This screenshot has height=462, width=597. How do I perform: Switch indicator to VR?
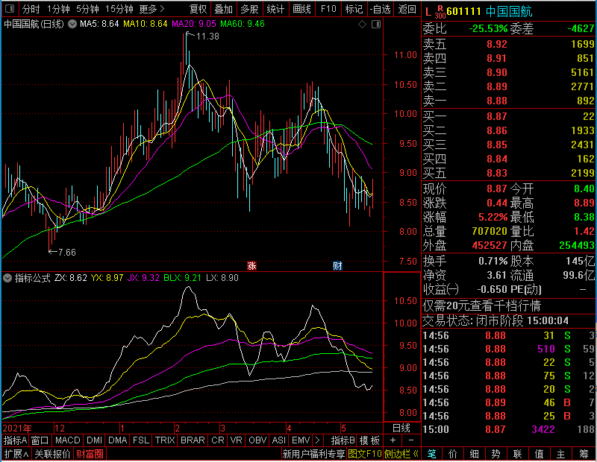(x=236, y=440)
